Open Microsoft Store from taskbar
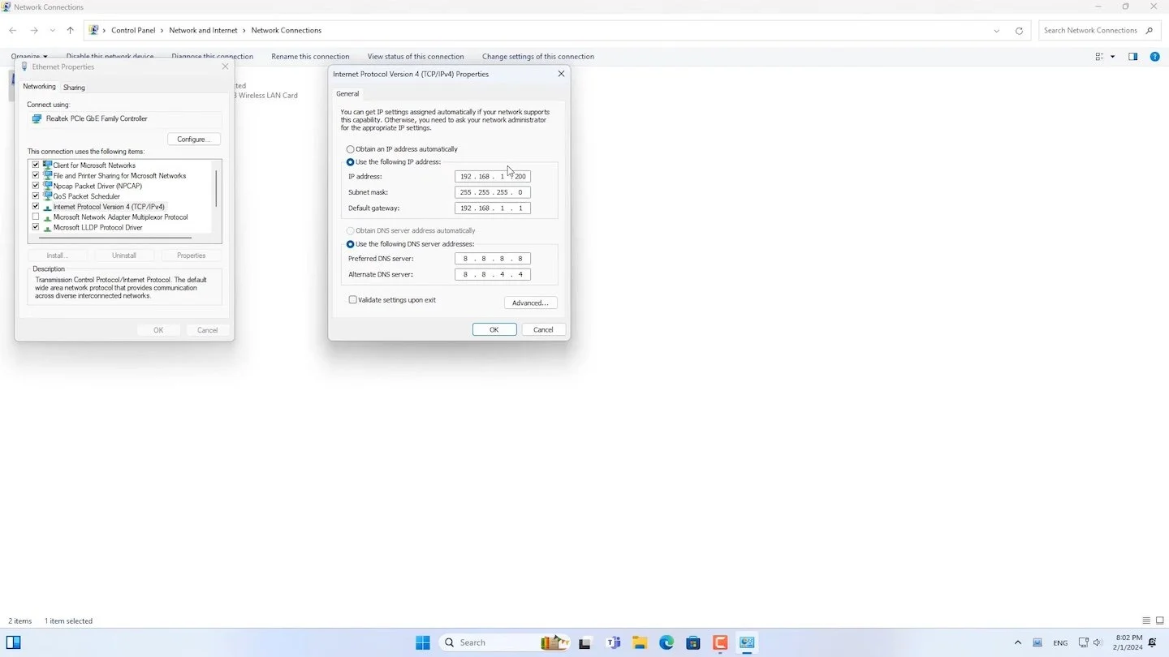This screenshot has height=657, width=1169. [693, 642]
